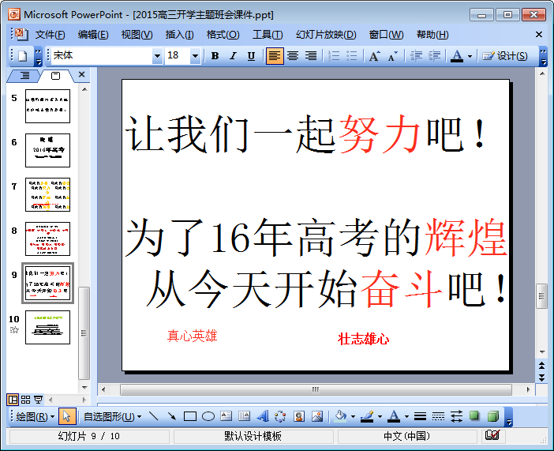The height and width of the screenshot is (451, 554).
Task: Toggle Align Right button
Action: [x=311, y=56]
